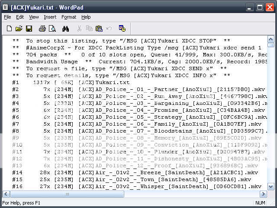Click the 'Bandwidth Usage' line of text
This screenshot has width=277, height=208.
click(x=139, y=62)
